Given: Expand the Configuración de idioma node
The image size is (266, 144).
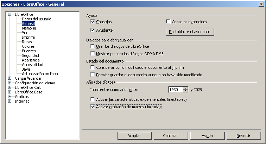Looking at the screenshot, I should pyautogui.click(x=9, y=83).
